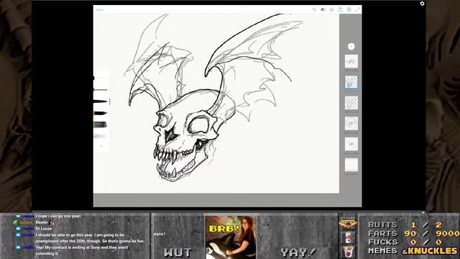This screenshot has height=259, width=460.
Task: Select the first layer thumbnail below the plus button
Action: (351, 61)
